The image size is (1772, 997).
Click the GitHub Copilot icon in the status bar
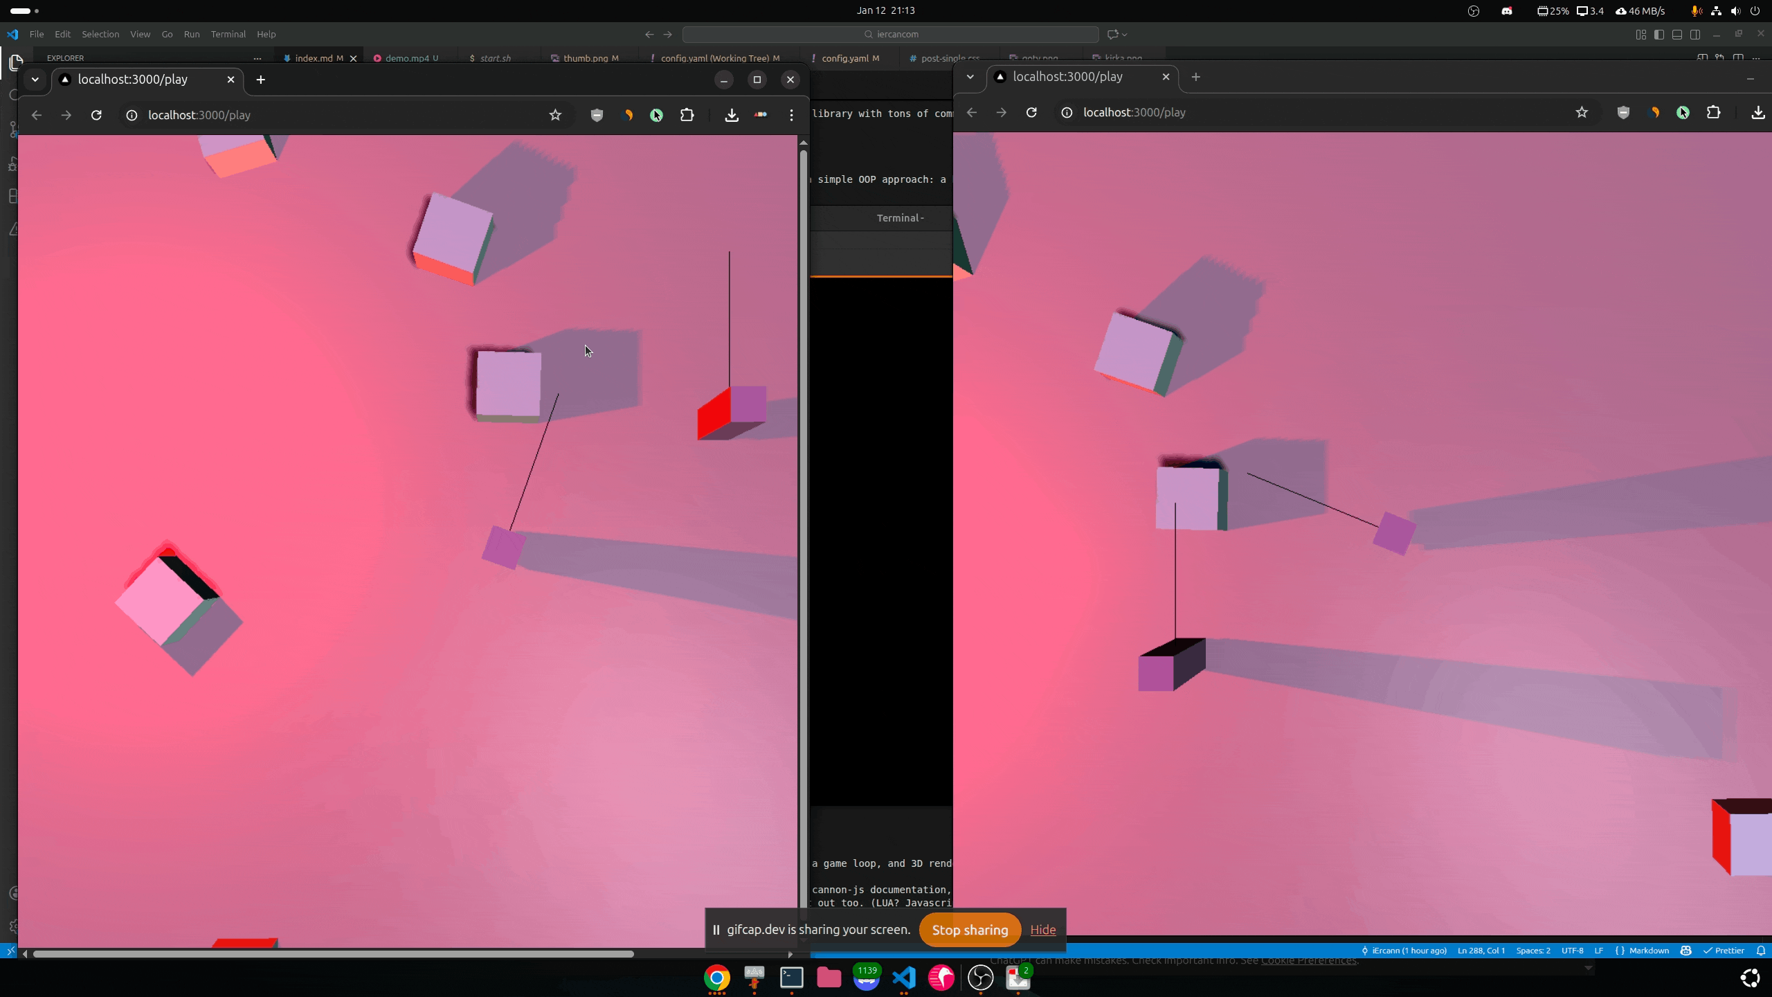tap(1687, 951)
